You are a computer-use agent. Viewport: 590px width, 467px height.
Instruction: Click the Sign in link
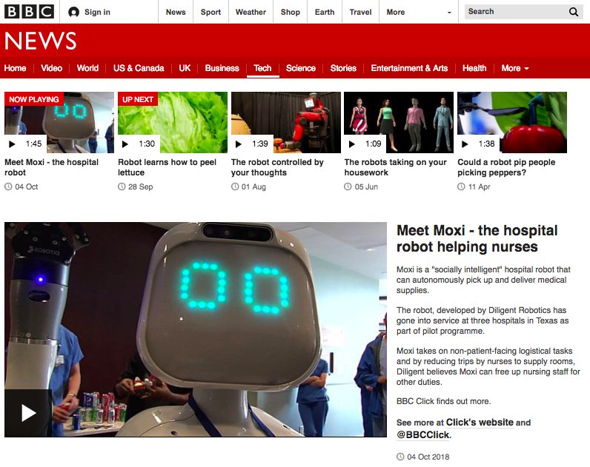pyautogui.click(x=97, y=12)
